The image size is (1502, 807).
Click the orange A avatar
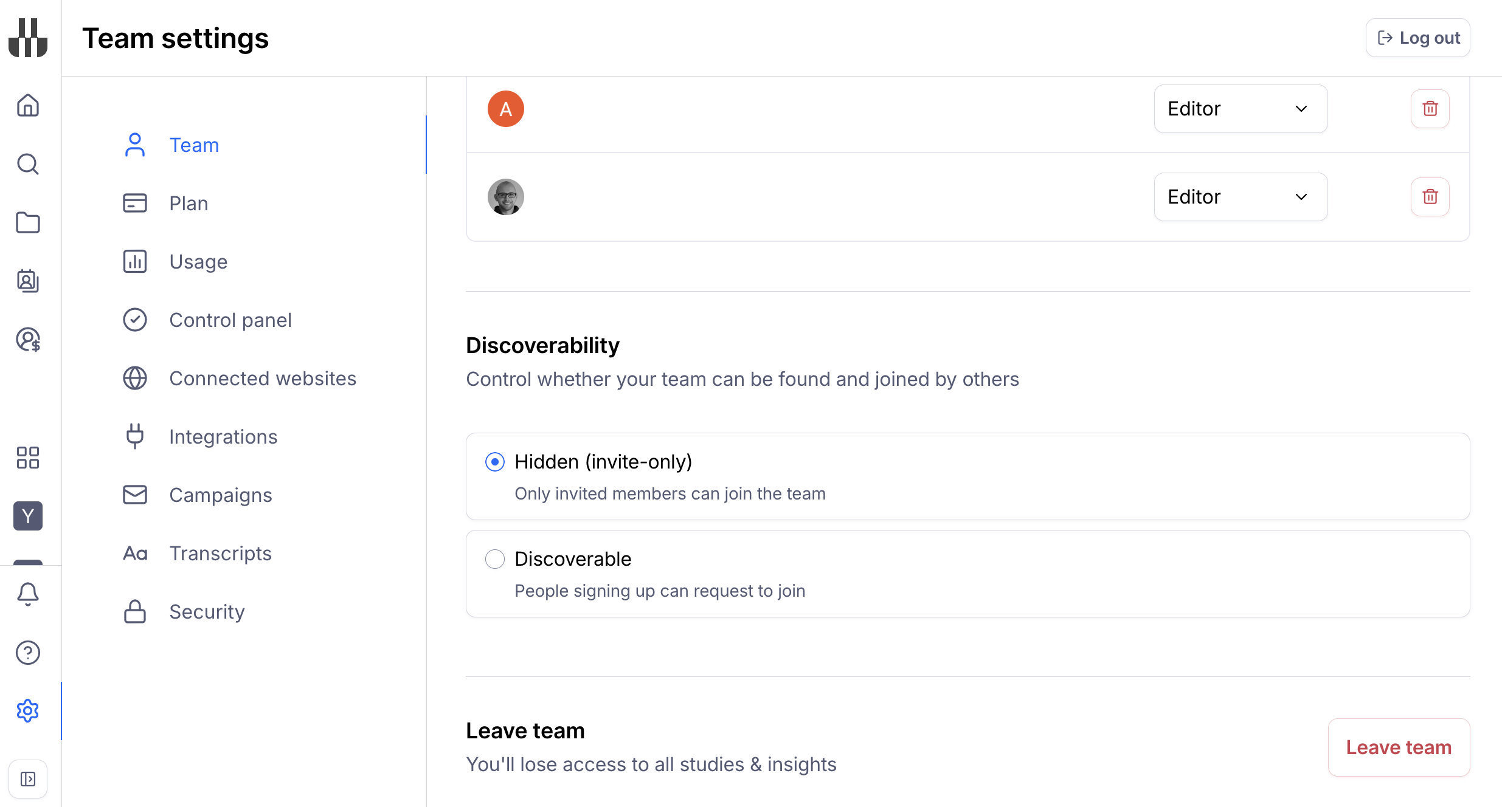[506, 109]
